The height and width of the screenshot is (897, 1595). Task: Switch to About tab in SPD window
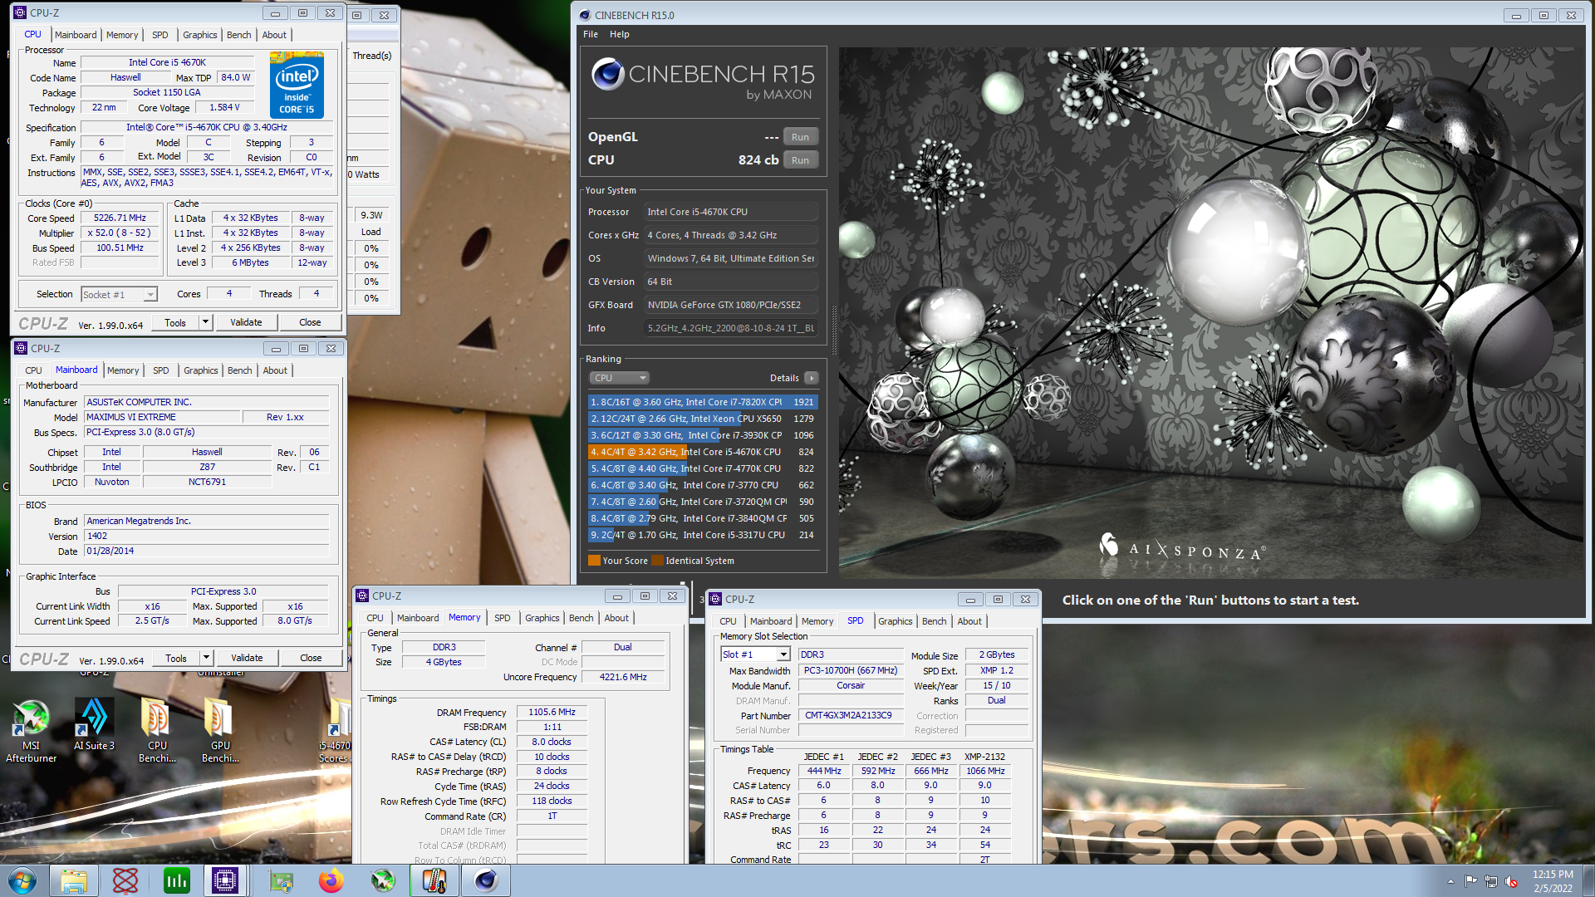pyautogui.click(x=969, y=621)
